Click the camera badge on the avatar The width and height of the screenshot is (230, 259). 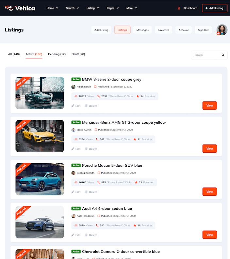218,34
